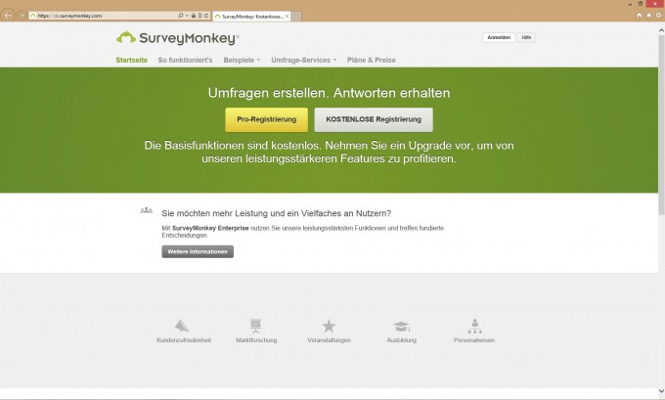Restore down the browser window
The image size is (665, 400).
point(641,4)
